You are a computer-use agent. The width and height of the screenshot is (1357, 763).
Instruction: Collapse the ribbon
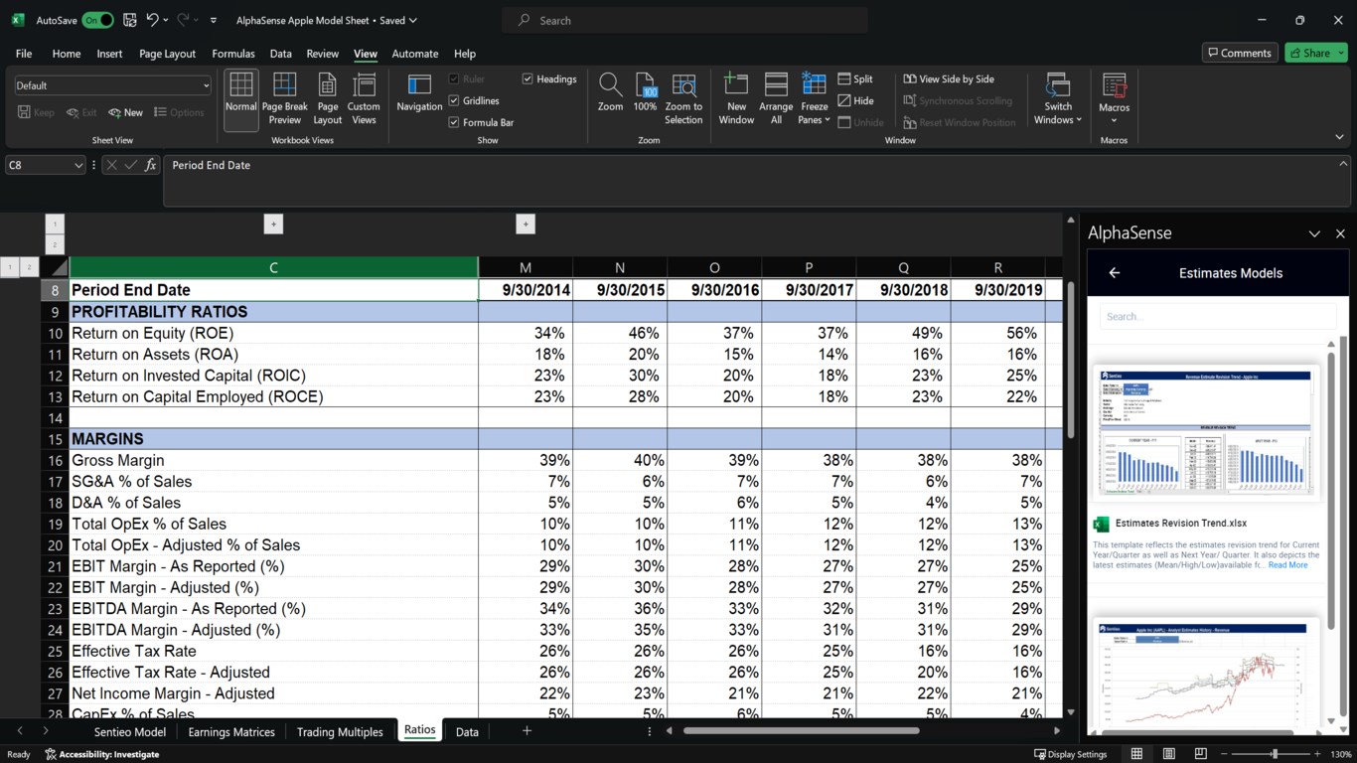point(1340,136)
